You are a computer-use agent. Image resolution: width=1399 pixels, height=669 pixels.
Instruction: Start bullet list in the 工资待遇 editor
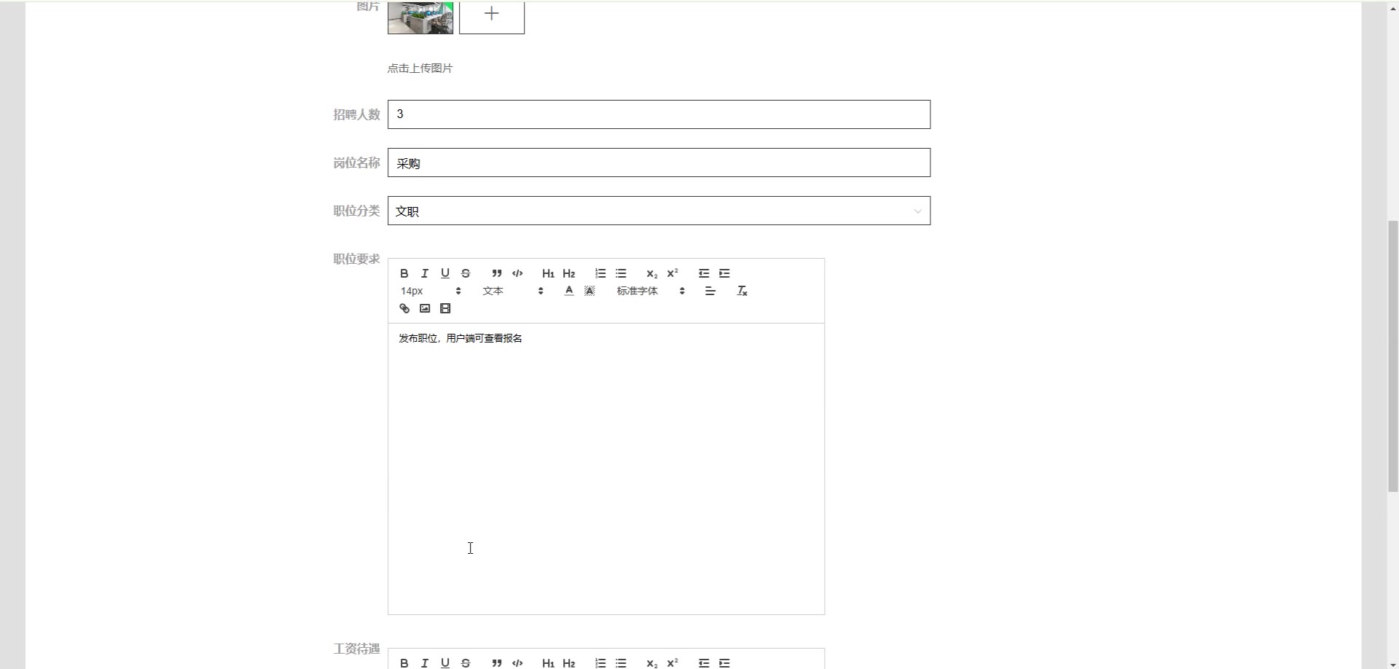point(621,662)
